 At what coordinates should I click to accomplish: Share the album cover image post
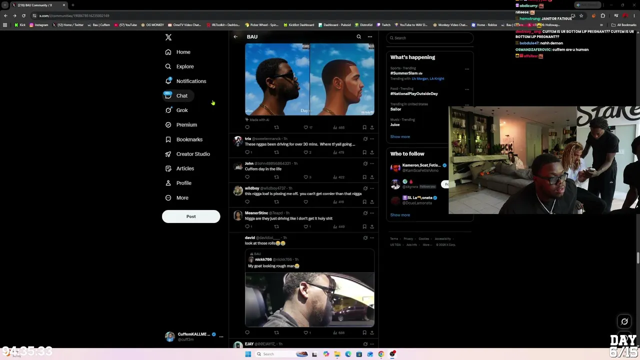(x=371, y=127)
